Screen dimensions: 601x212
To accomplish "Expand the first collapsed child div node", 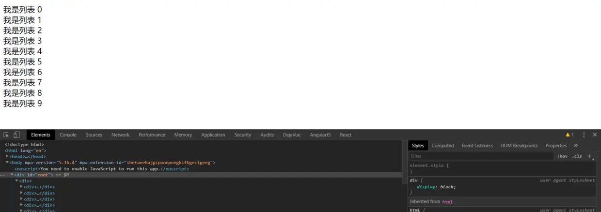I will [22, 187].
